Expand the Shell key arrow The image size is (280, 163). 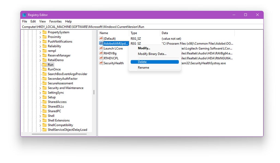click(x=40, y=116)
